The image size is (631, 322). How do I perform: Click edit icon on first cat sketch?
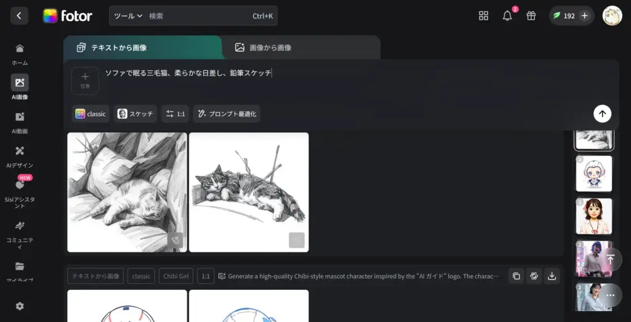175,240
